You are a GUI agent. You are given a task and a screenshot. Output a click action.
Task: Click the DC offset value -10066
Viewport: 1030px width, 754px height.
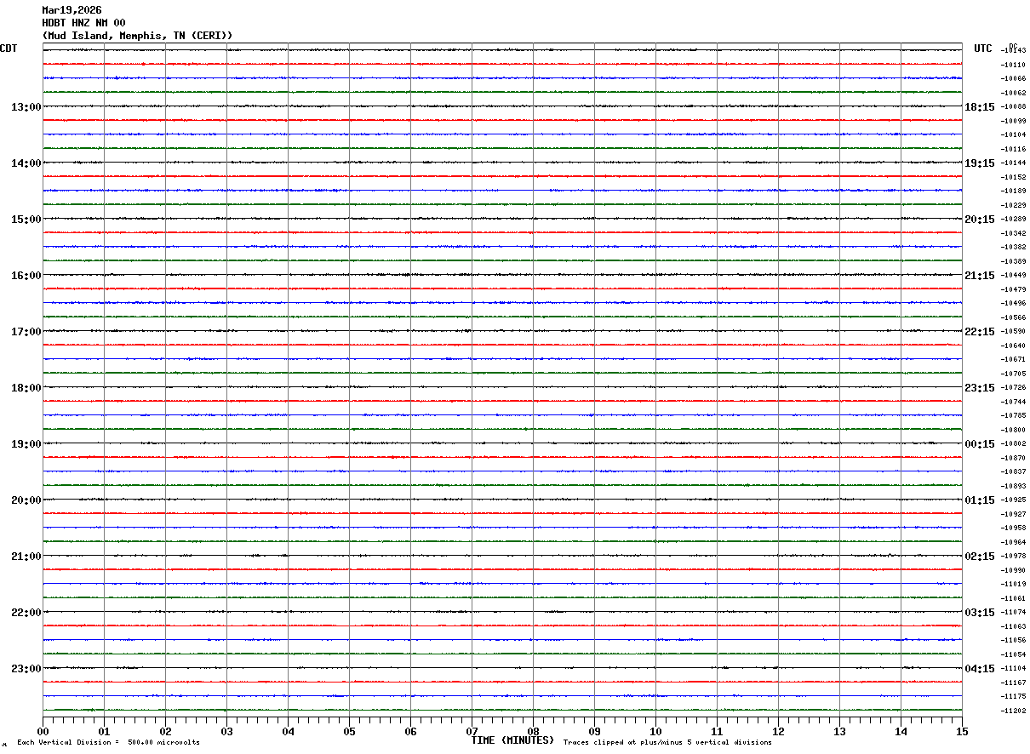click(1014, 78)
